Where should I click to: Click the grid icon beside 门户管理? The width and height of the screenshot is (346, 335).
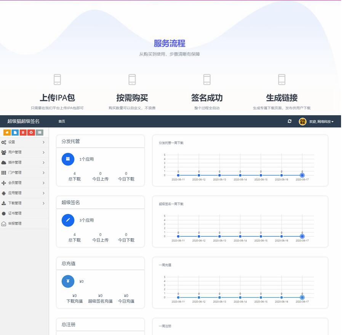pos(4,173)
